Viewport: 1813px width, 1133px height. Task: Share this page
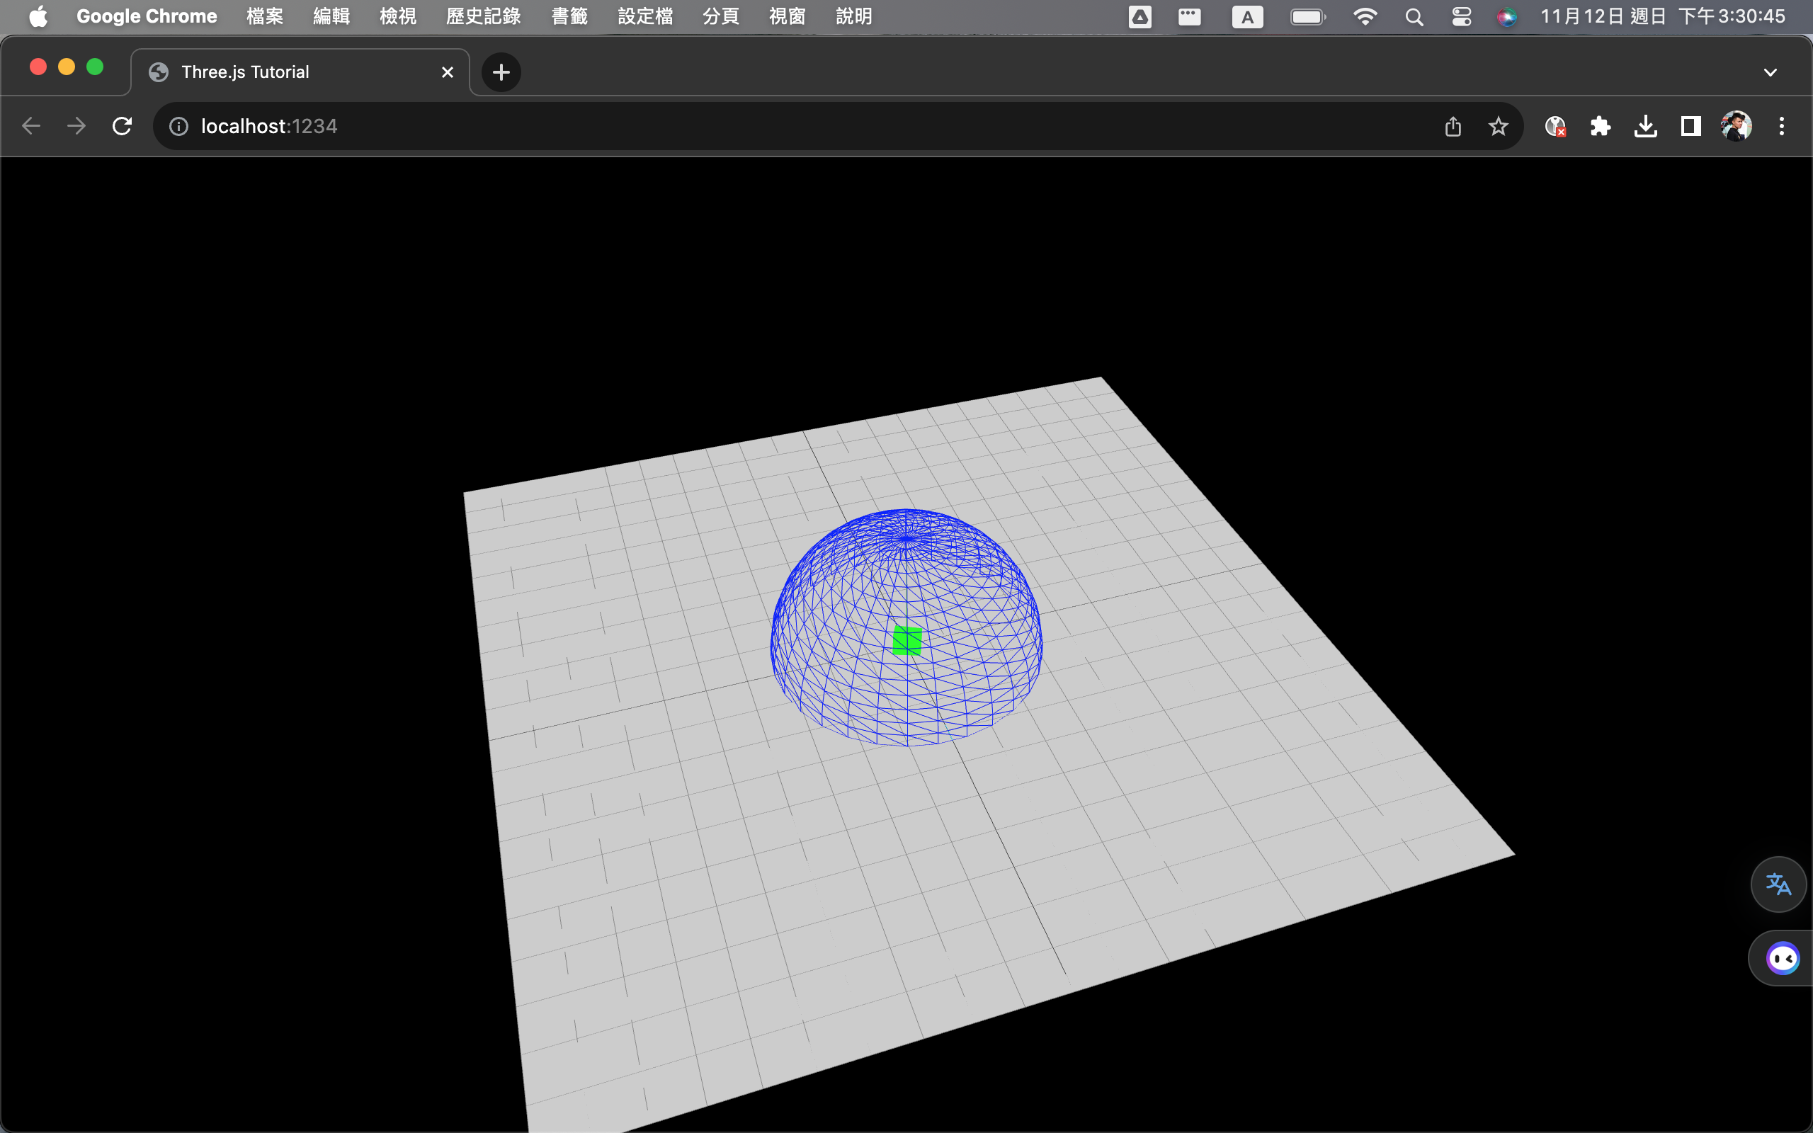(1453, 126)
